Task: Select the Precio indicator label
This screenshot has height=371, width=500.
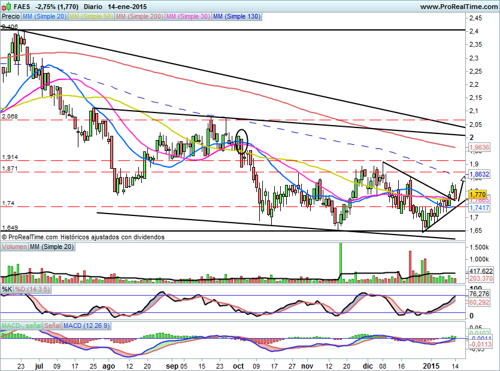Action: 10,17
